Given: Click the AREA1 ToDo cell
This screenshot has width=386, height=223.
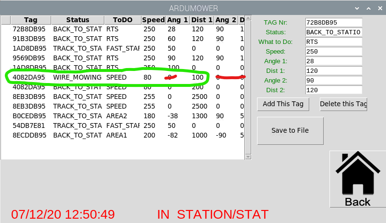Looking at the screenshot, I should (117, 135).
